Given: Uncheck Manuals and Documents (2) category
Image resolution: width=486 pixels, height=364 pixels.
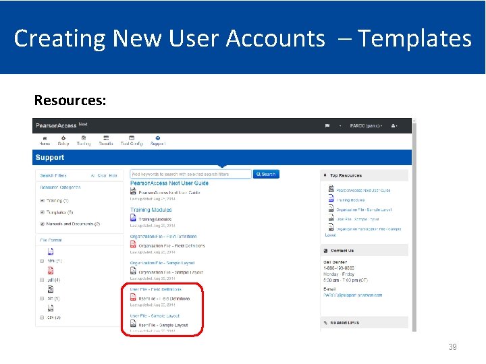Looking at the screenshot, I should [43, 224].
